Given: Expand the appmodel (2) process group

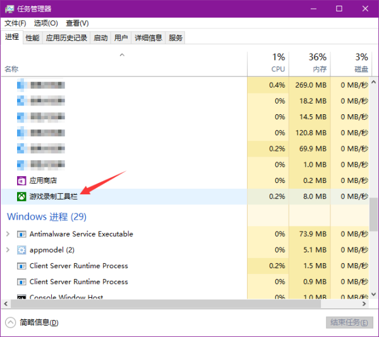Looking at the screenshot, I should coord(8,250).
